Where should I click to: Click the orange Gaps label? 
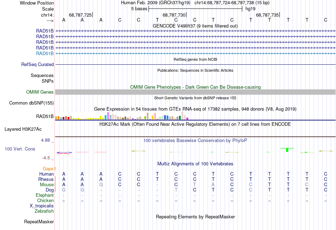tap(48, 169)
